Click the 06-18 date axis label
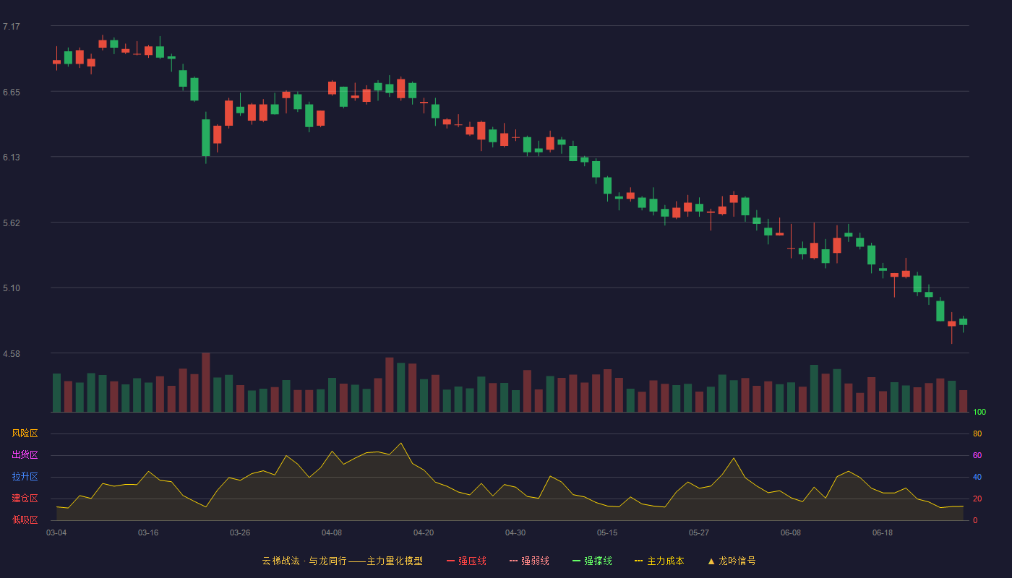 click(x=883, y=532)
